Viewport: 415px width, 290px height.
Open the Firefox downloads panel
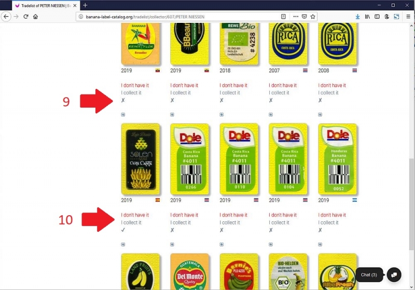click(357, 17)
